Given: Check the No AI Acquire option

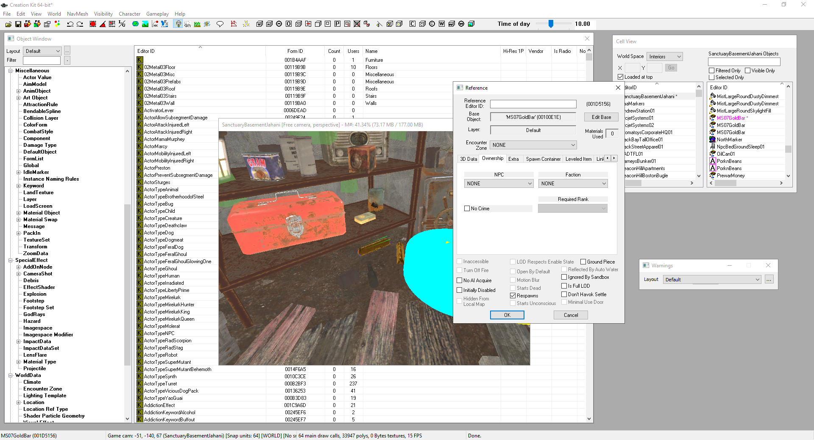Looking at the screenshot, I should 460,280.
